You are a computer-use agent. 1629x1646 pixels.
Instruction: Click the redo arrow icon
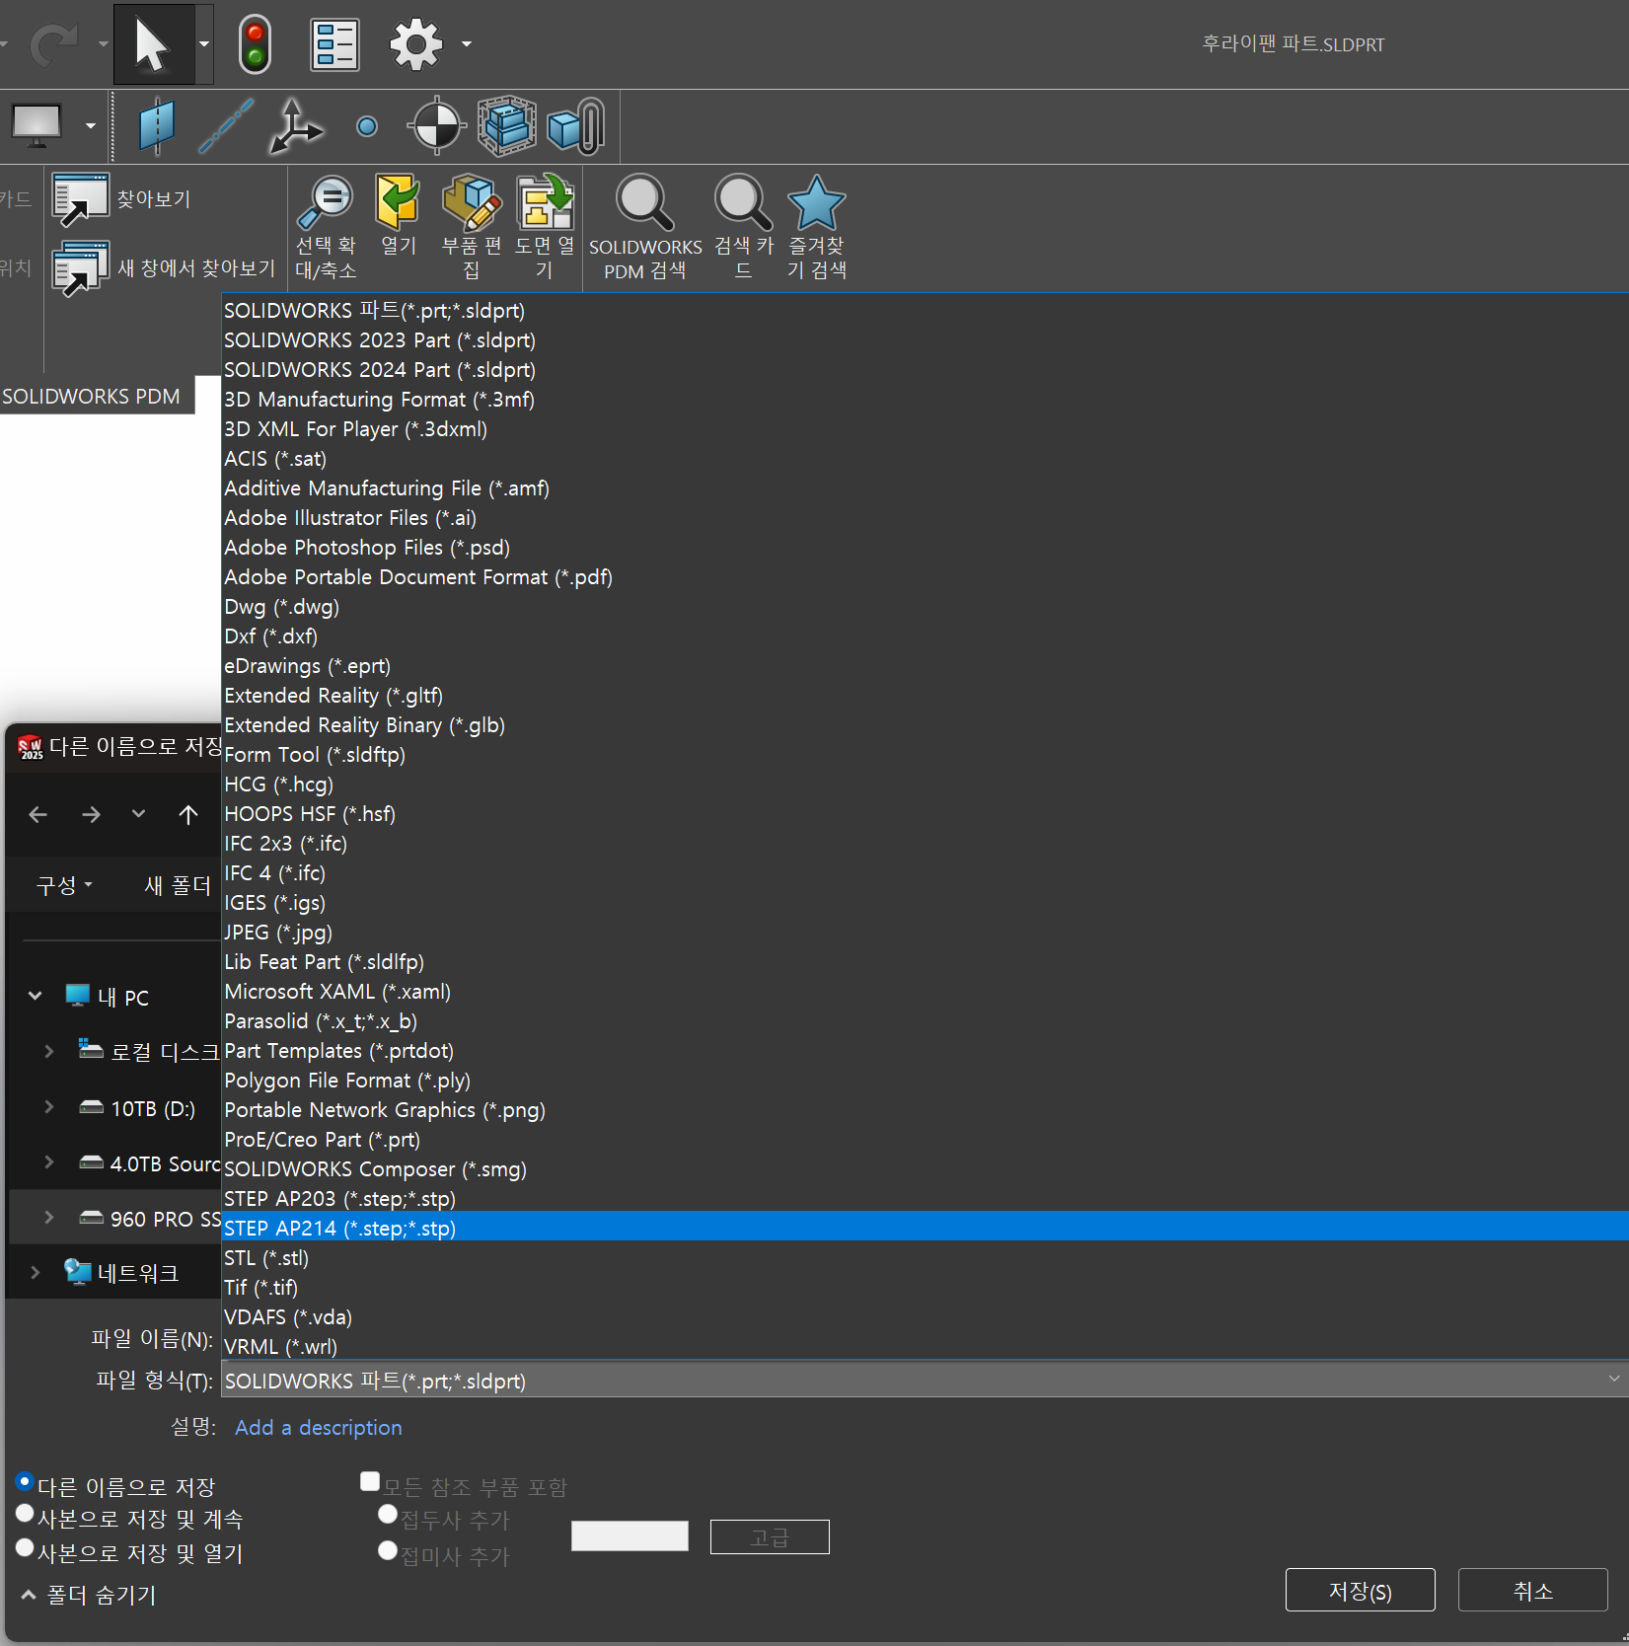[x=54, y=44]
